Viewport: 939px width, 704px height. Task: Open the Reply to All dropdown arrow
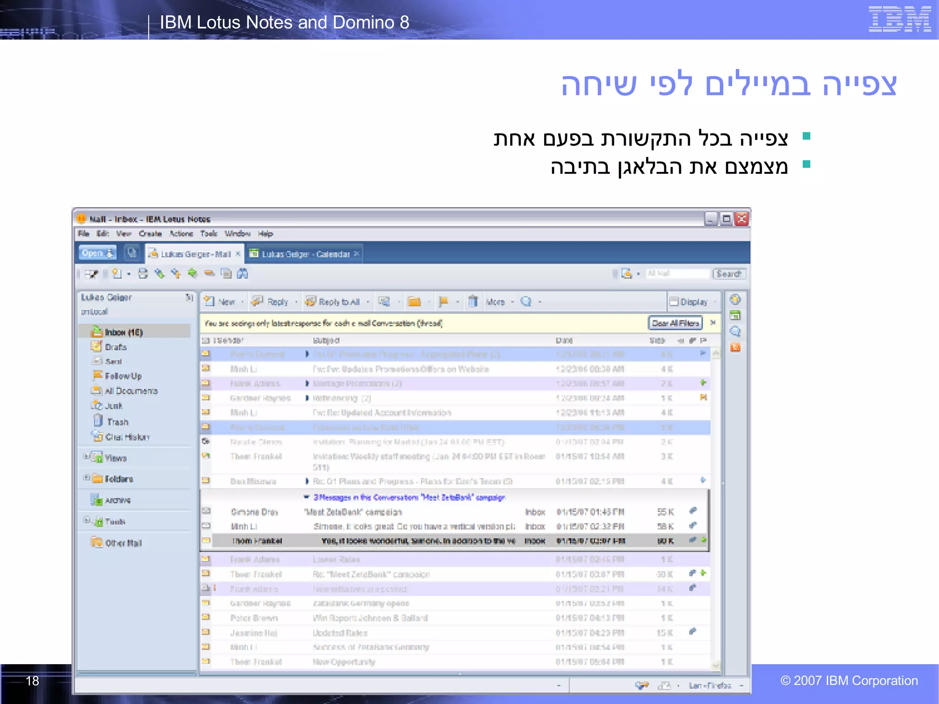[368, 302]
